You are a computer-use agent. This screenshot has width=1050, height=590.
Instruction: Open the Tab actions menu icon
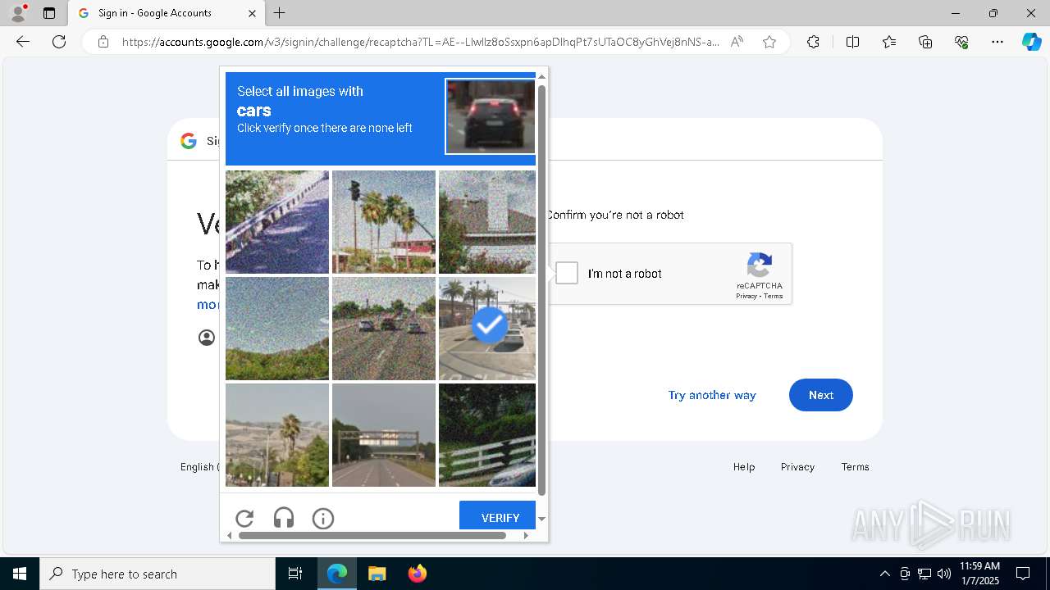tap(49, 13)
